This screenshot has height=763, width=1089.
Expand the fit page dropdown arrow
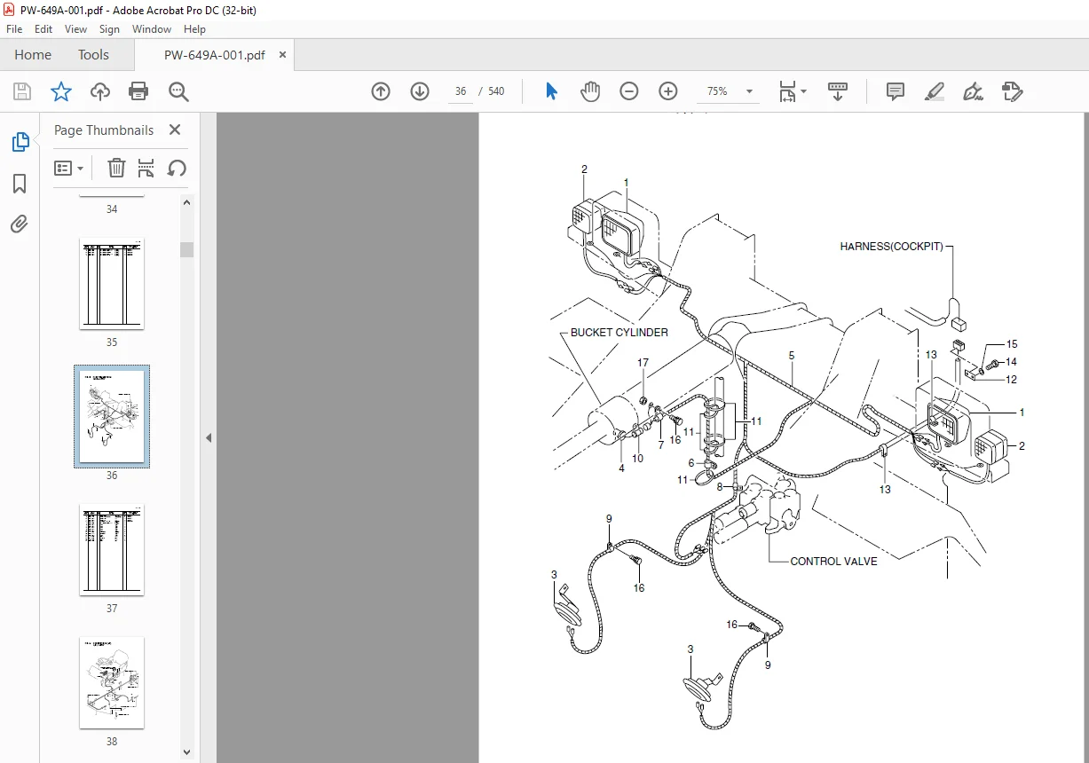[803, 91]
